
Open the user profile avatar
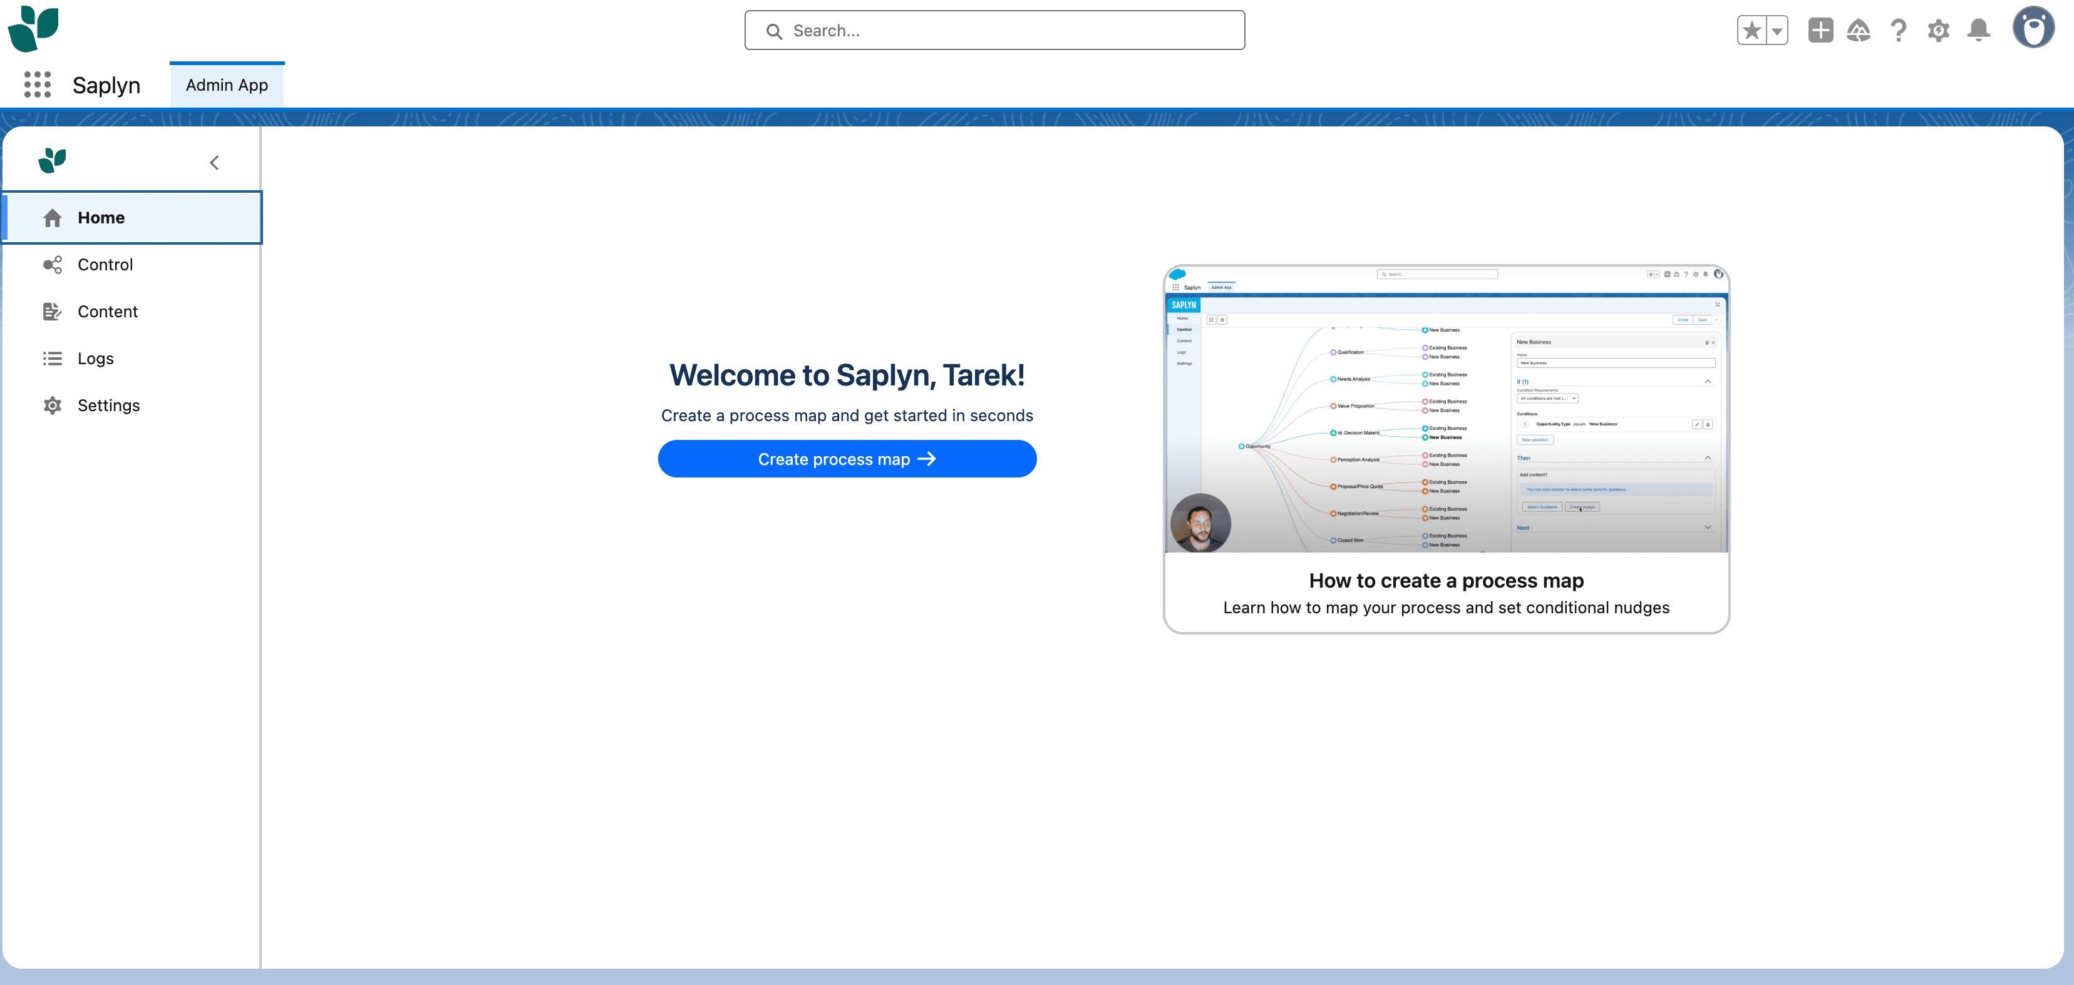point(2034,28)
